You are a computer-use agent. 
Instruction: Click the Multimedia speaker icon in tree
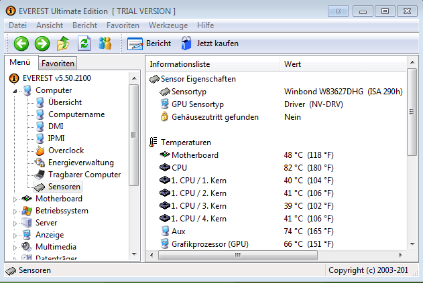[x=27, y=247]
